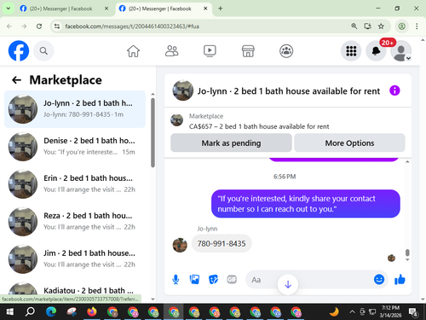Click Jo-lynn's avatar beside the phone number message
Screen dimensions: 426x320
pyautogui.click(x=180, y=245)
